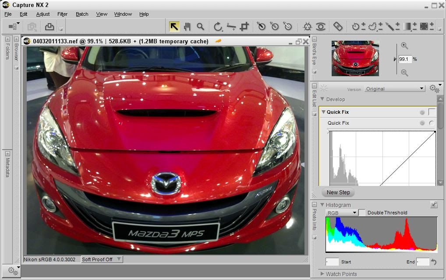Activate the Crop tool
446x280 pixels.
point(244,27)
